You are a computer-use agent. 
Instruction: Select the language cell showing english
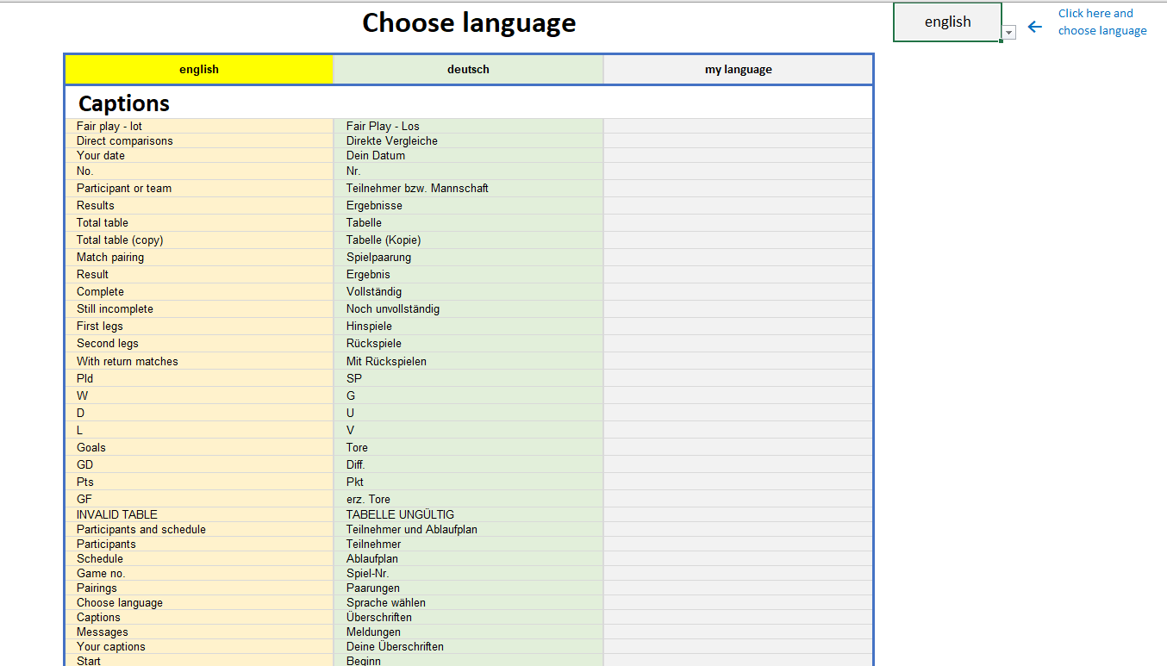pyautogui.click(x=947, y=22)
